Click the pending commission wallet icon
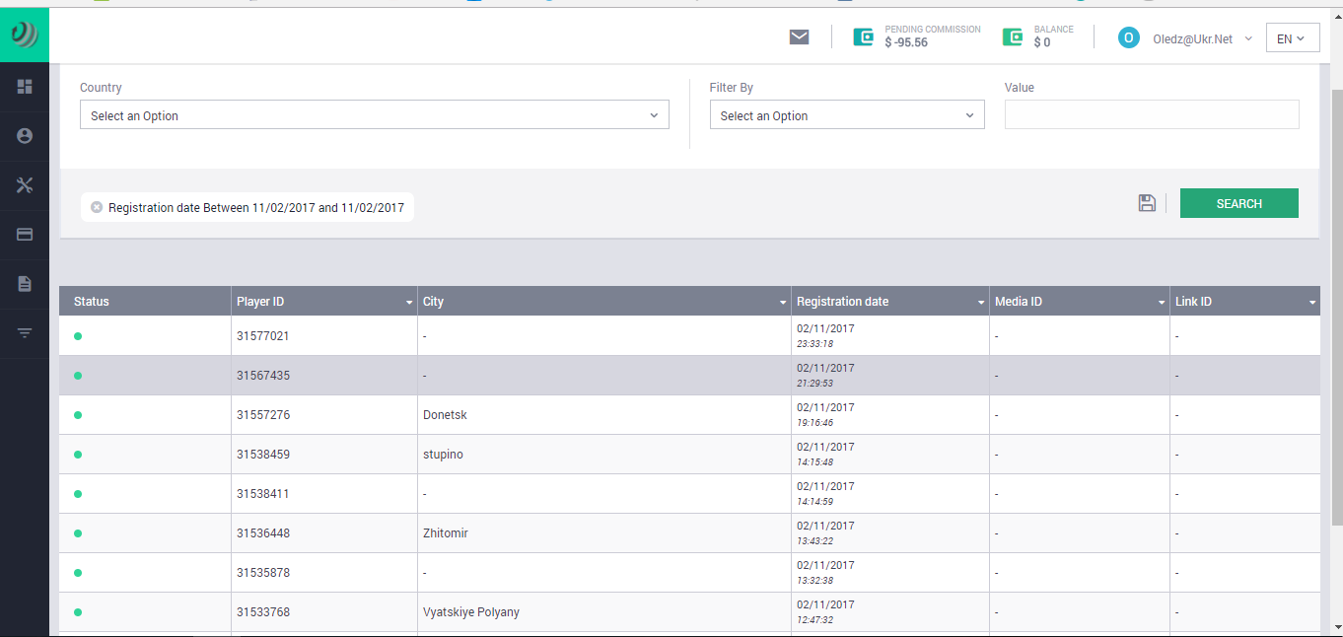Screen dimensions: 1343x637 point(863,37)
